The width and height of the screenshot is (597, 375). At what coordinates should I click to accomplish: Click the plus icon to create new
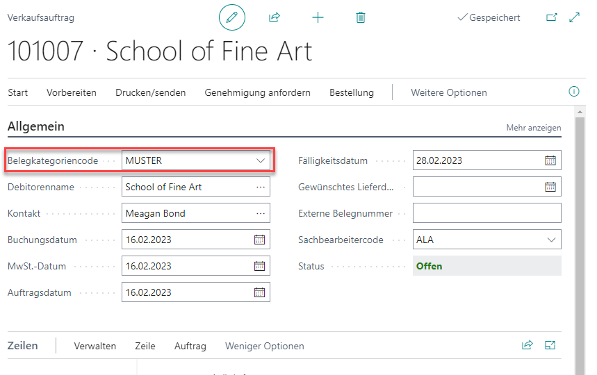pyautogui.click(x=318, y=17)
